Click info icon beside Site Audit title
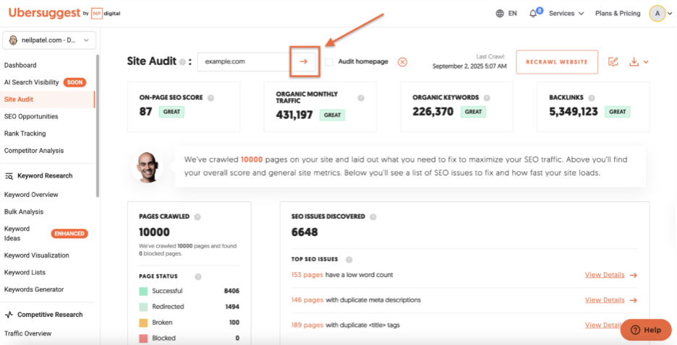 (x=183, y=62)
